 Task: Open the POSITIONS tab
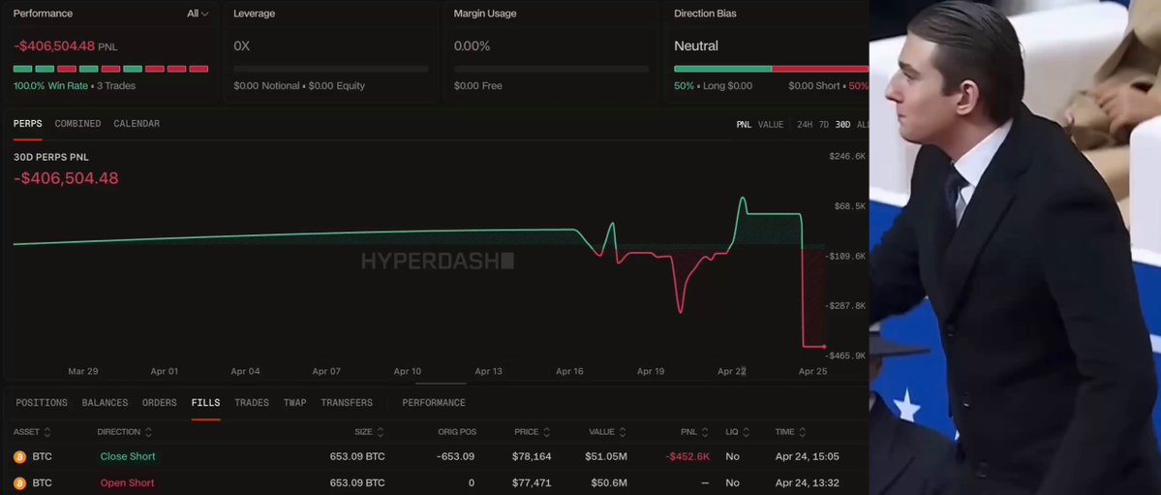pos(42,403)
